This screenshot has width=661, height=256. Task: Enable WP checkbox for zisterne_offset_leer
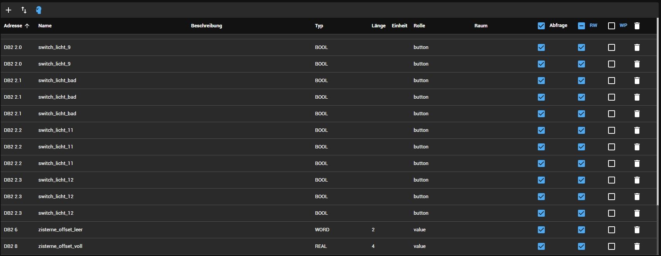pos(612,230)
